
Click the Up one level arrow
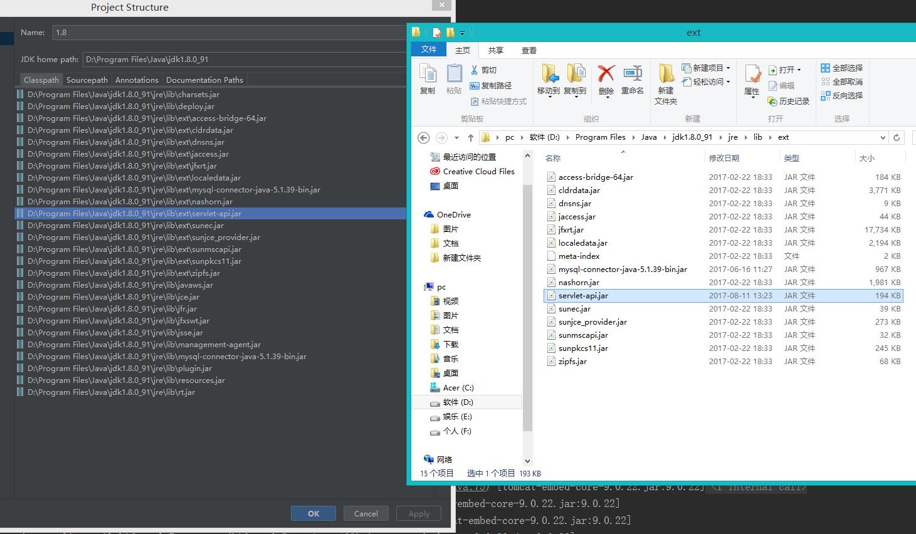click(x=471, y=137)
